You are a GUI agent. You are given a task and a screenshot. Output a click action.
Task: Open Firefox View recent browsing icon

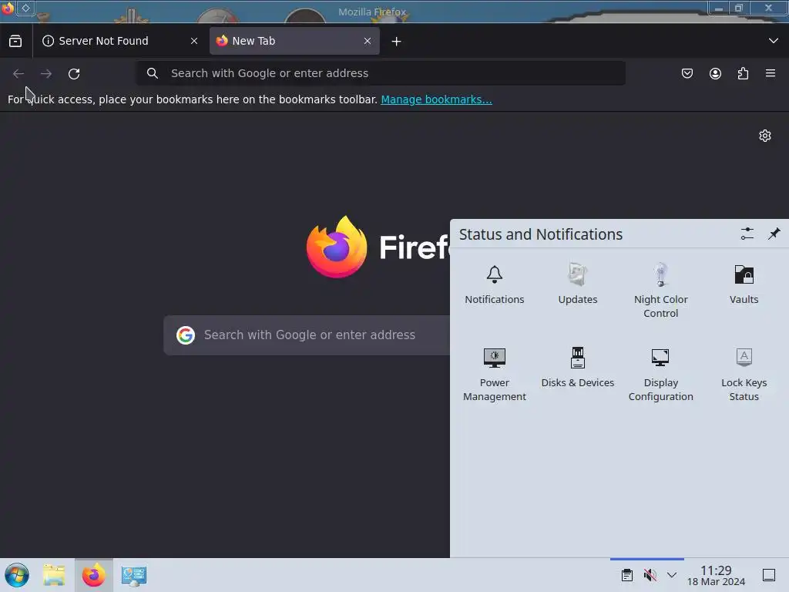click(15, 41)
